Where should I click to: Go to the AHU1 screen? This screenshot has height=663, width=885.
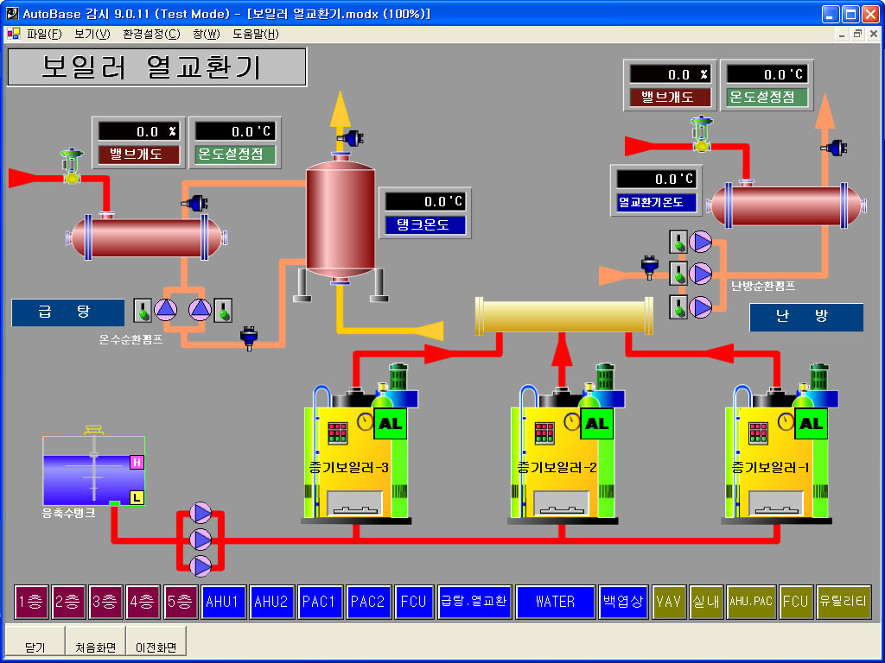point(223,602)
